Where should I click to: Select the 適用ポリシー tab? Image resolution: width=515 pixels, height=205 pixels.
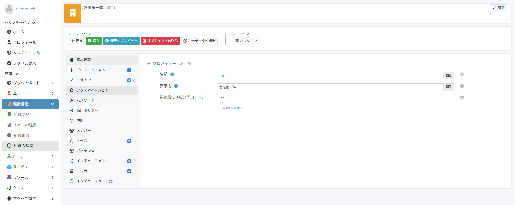pos(102,110)
